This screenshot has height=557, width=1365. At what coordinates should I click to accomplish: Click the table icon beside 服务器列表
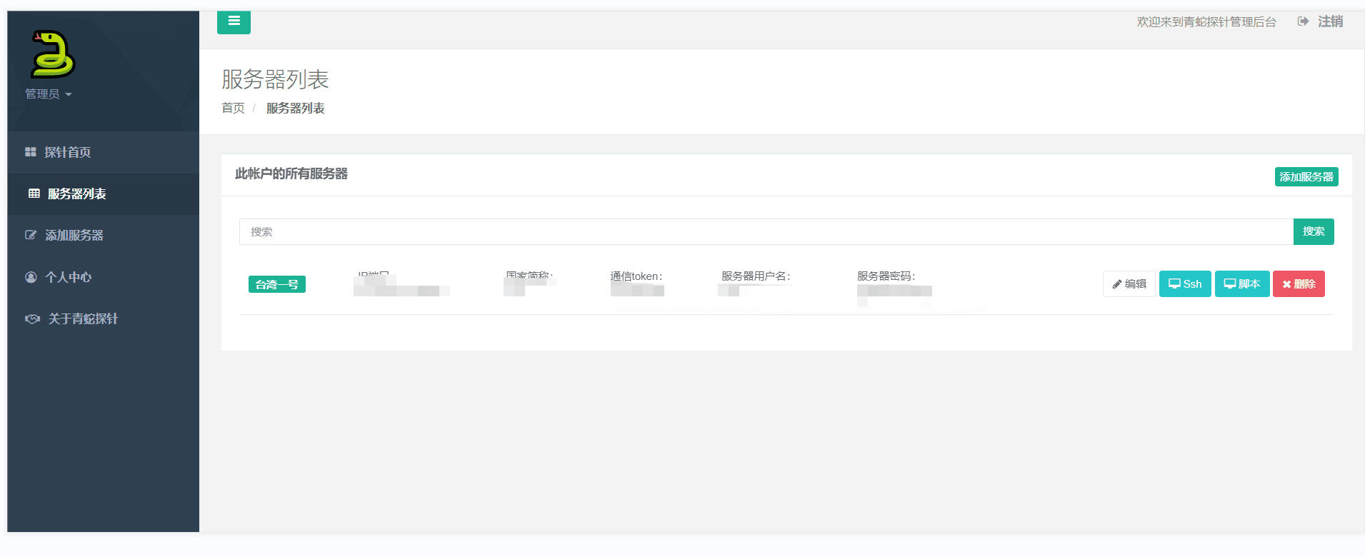pos(34,194)
